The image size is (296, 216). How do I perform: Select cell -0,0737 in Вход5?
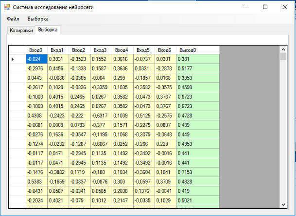(x=144, y=59)
